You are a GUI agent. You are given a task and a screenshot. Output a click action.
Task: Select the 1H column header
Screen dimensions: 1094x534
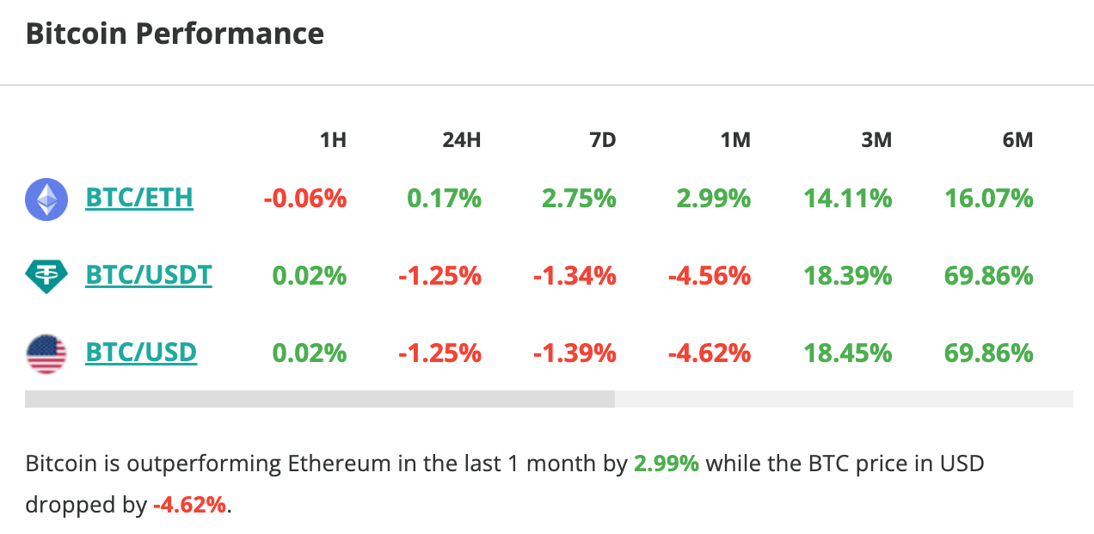pos(333,139)
